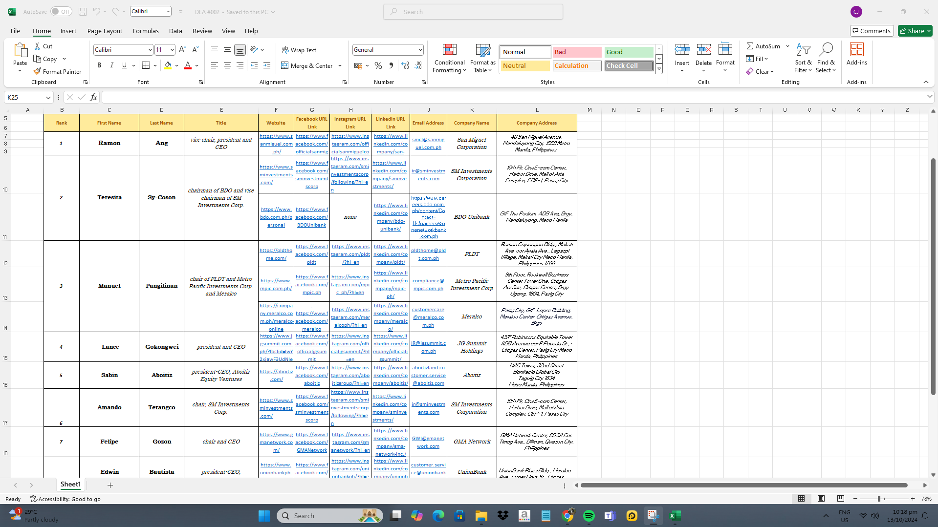Toggle Wrap Text on

(299, 50)
